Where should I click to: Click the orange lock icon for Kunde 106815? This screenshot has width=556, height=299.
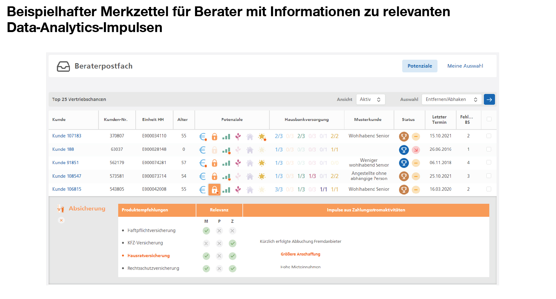(x=214, y=189)
